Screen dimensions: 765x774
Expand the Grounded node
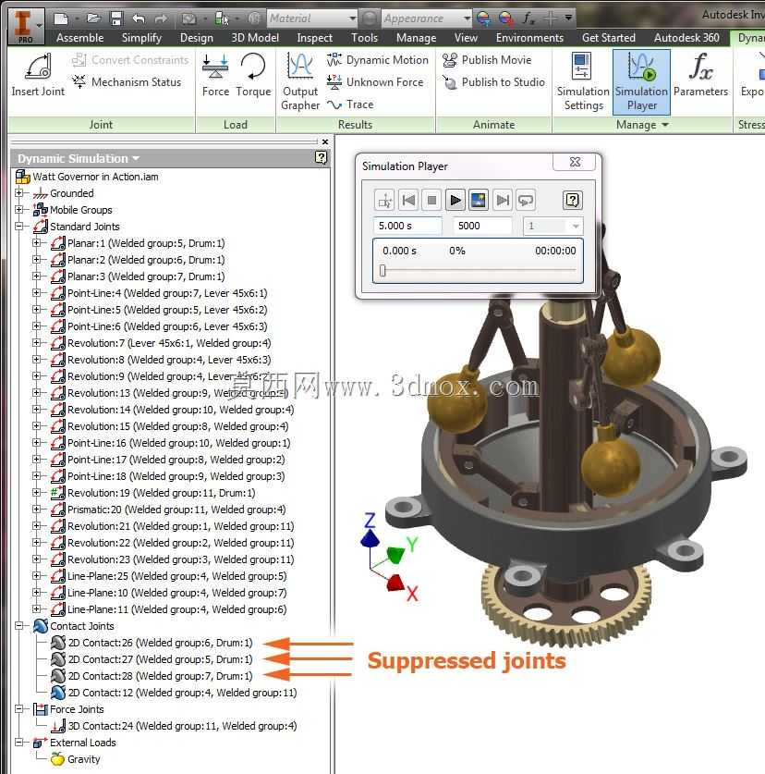pyautogui.click(x=18, y=193)
